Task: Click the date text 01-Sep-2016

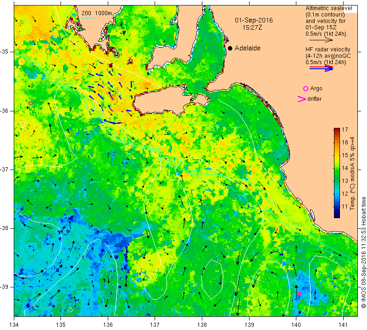Action: tap(254, 20)
